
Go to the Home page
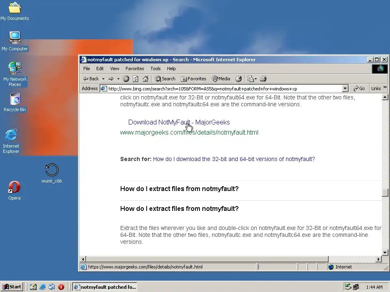145,79
